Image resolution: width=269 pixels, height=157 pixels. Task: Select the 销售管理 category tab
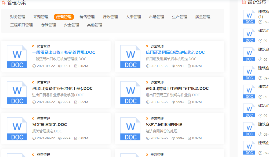(87, 17)
